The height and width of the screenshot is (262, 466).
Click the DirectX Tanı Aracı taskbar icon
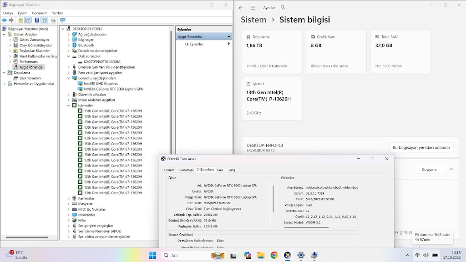pos(287,255)
